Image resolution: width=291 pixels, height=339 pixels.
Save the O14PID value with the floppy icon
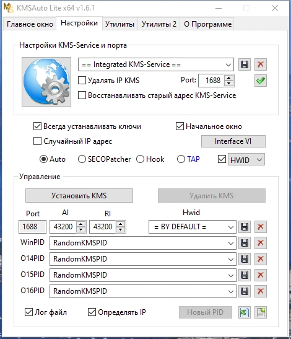245,259
